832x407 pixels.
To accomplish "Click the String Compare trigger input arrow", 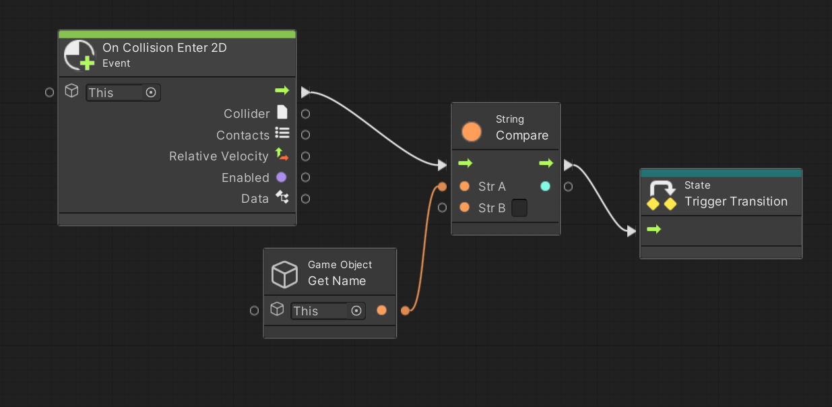I will click(x=465, y=163).
